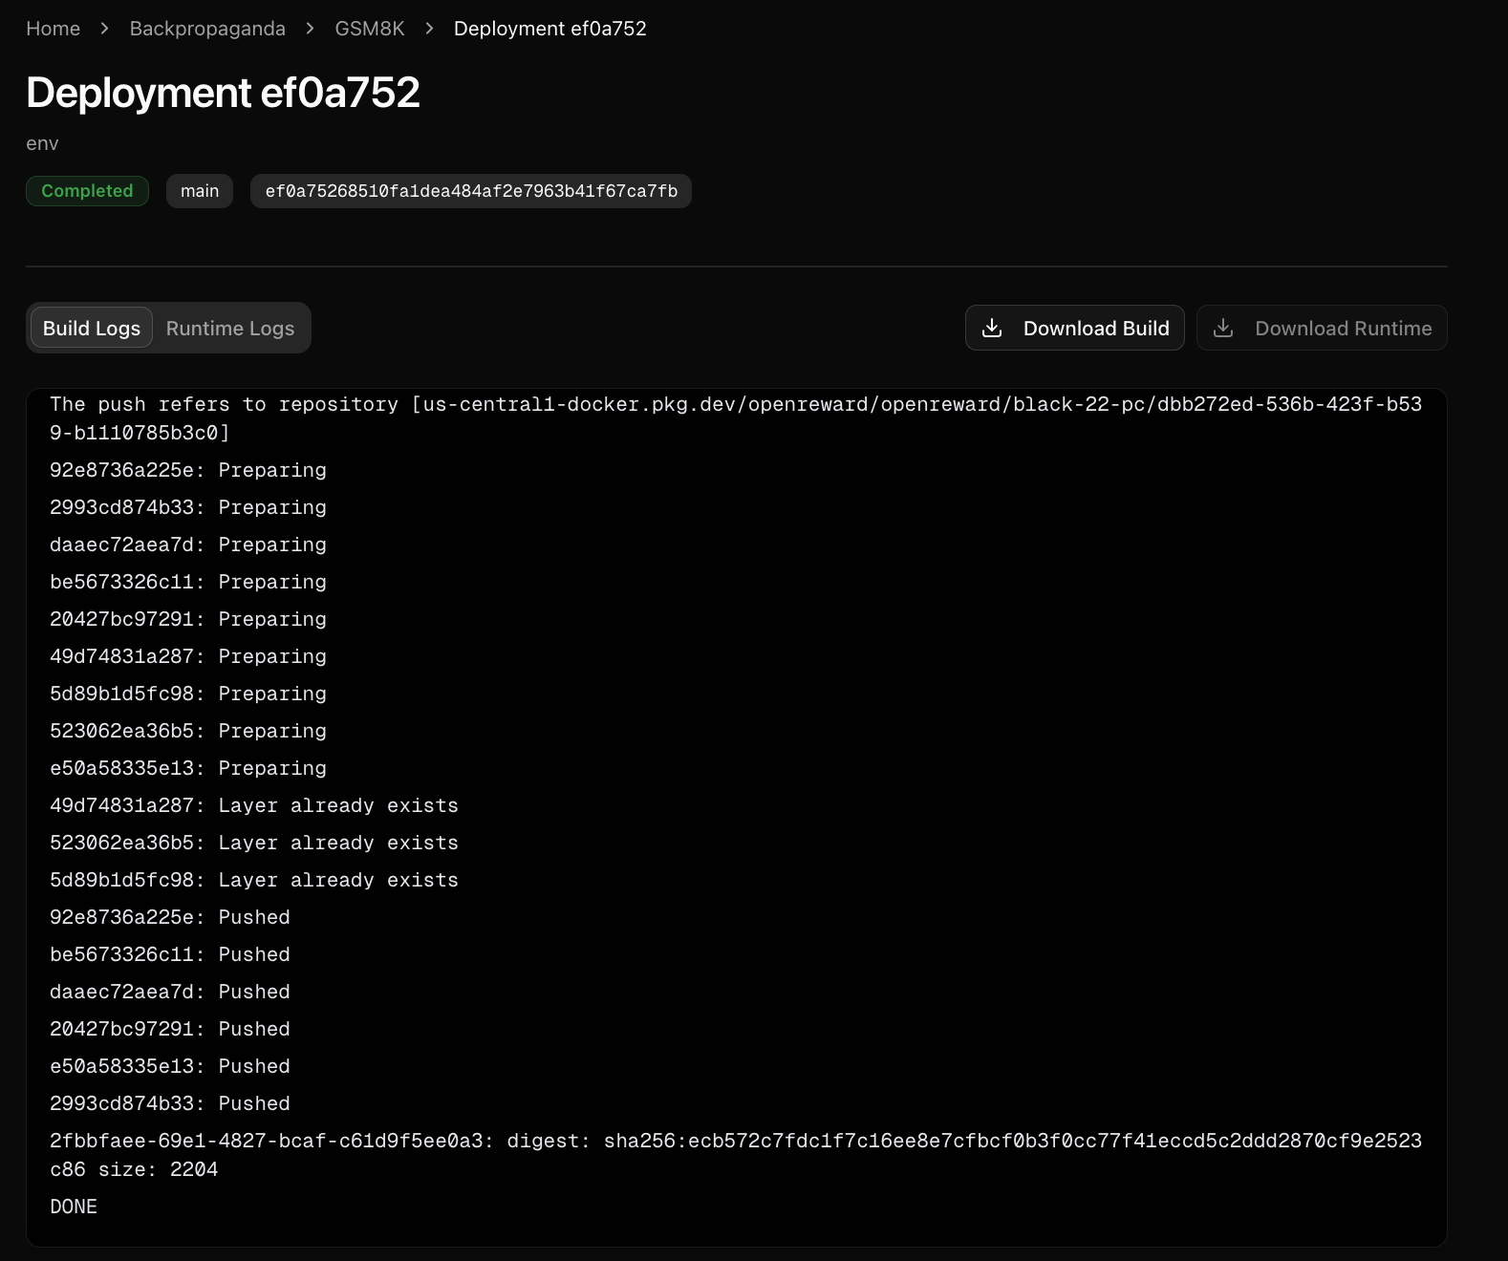
Task: Switch to Build Logs tab
Action: click(x=92, y=328)
